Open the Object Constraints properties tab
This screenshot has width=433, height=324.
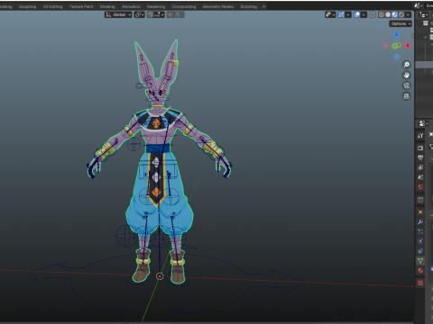click(420, 251)
